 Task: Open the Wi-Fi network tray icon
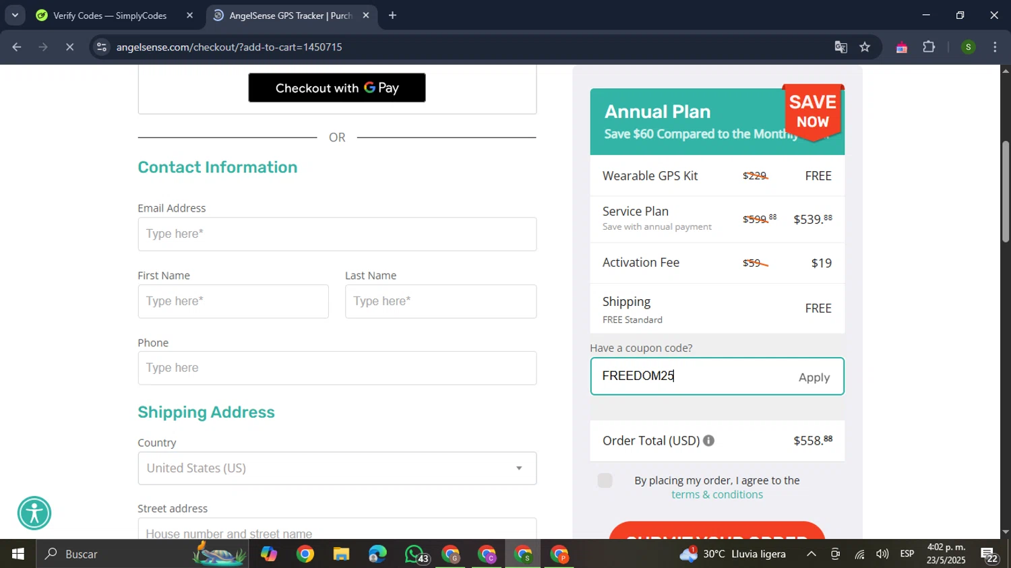(x=859, y=554)
